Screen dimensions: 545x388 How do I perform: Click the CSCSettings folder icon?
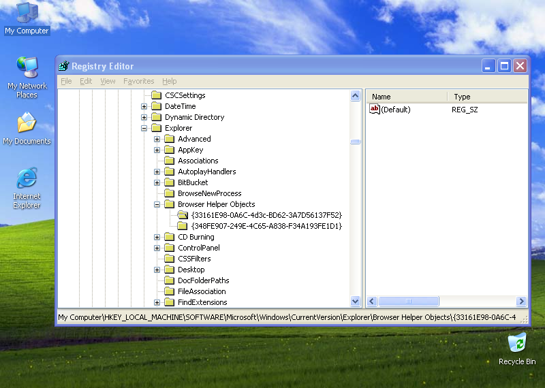pos(157,95)
